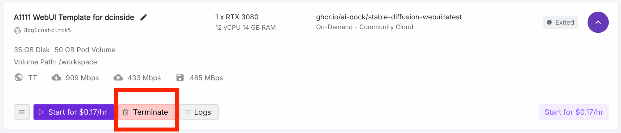The width and height of the screenshot is (621, 133).
Task: Click light purple Start for $0.17/hr
Action: point(574,112)
